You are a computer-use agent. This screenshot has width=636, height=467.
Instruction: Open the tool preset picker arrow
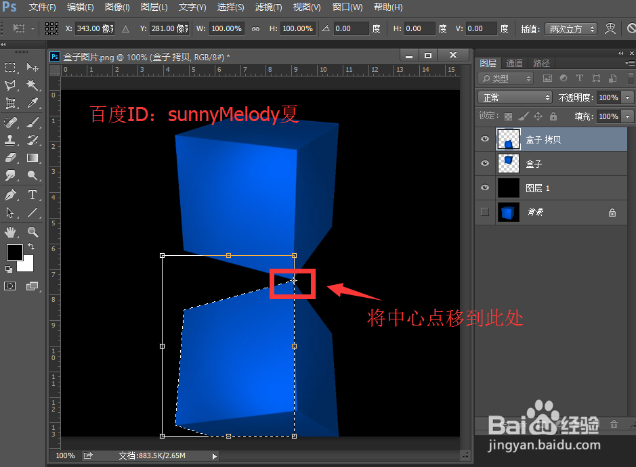point(33,29)
